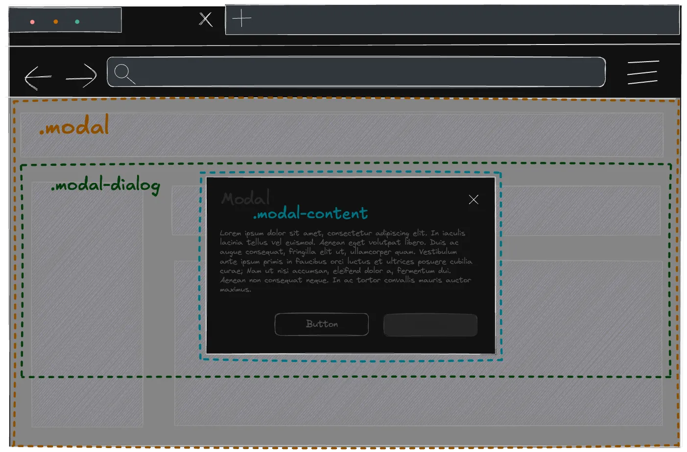Image resolution: width=687 pixels, height=452 pixels.
Task: Click the green window control dot
Action: (x=77, y=22)
